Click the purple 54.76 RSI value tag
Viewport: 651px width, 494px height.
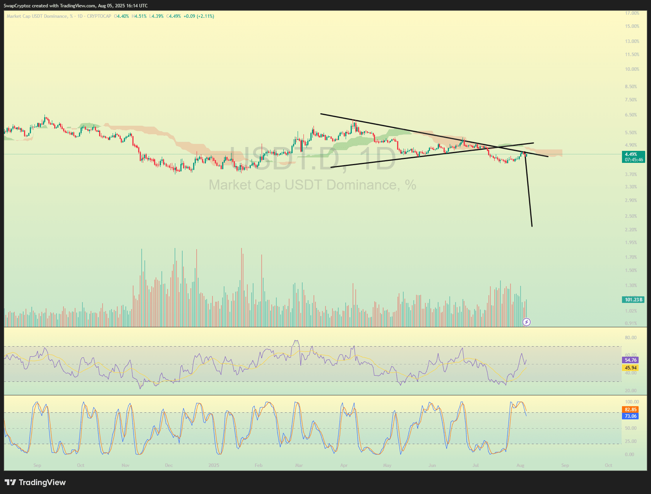630,360
